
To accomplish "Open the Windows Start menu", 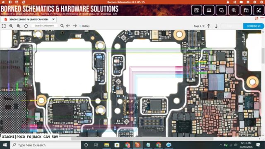I will coord(5,145).
